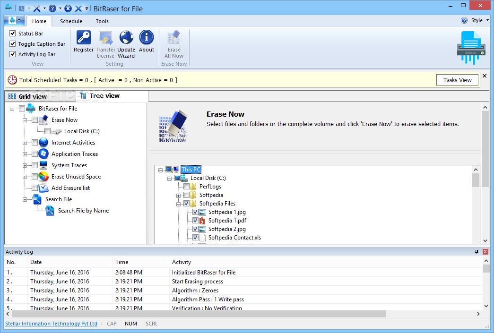
Task: Select the Erase Now eraser icon in tree
Action: click(x=43, y=120)
